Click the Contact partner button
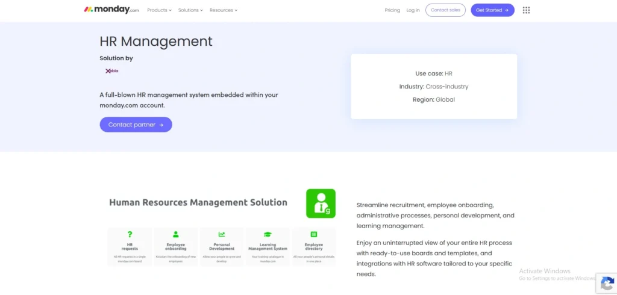617x295 pixels. pyautogui.click(x=136, y=125)
